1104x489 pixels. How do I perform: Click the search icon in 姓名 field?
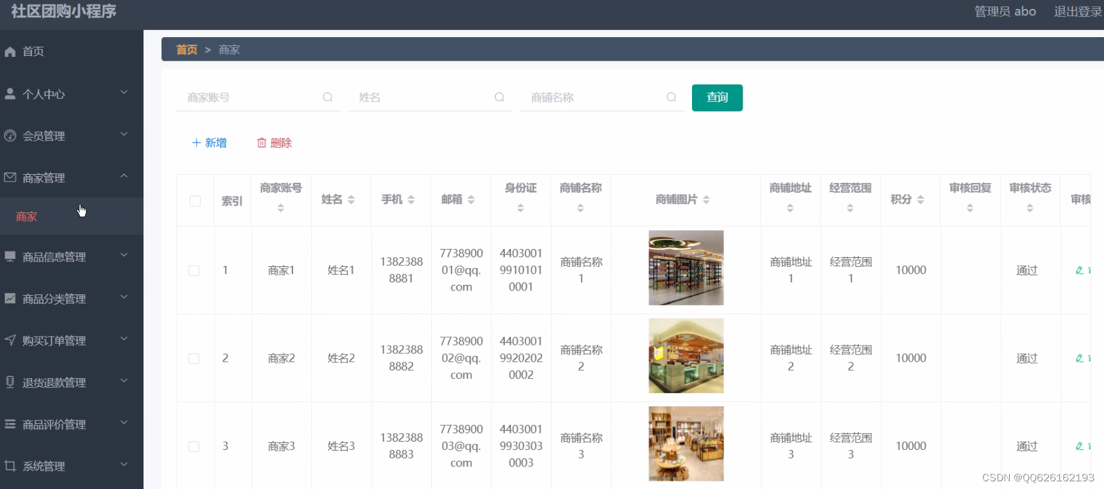[499, 97]
